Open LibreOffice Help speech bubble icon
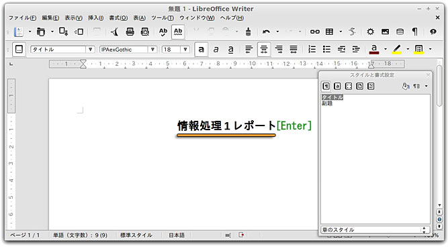Viewport: 448px width, 247px height. [x=433, y=32]
